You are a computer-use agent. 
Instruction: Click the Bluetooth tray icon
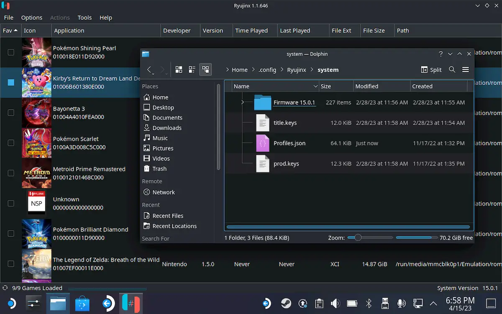369,304
